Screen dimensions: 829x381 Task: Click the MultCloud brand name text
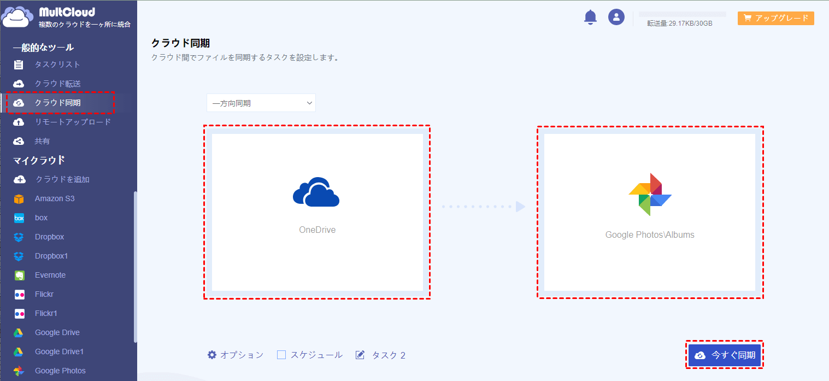pyautogui.click(x=67, y=12)
